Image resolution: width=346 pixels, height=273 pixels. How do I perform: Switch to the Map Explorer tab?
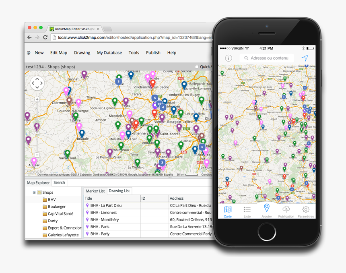click(x=38, y=183)
